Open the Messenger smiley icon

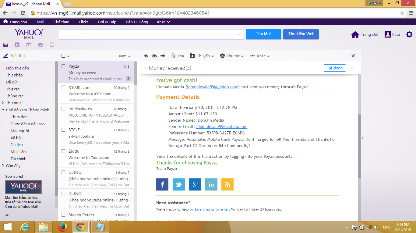click(x=40, y=45)
